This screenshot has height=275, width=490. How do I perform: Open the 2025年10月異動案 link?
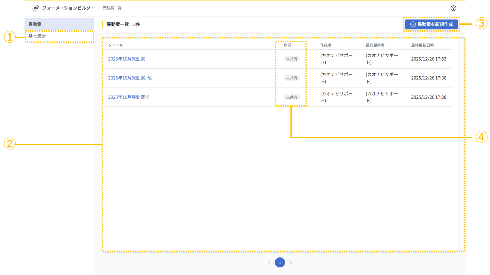(126, 59)
